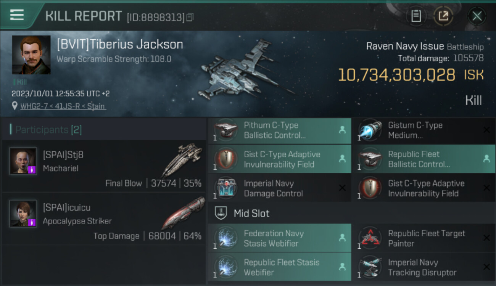Viewport: 496px width, 286px height.
Task: Click the Imperial Navy Tracking Disruptor icon
Action: pos(370,267)
